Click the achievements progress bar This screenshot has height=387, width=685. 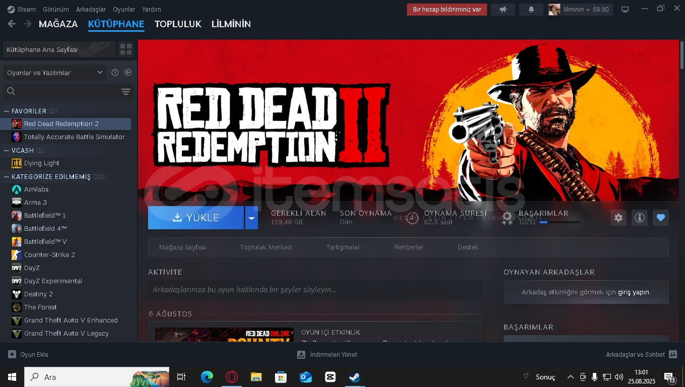(x=559, y=222)
